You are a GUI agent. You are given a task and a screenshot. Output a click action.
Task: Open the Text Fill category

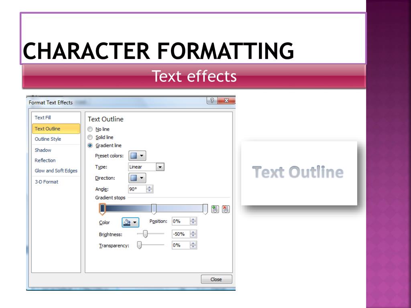point(56,118)
